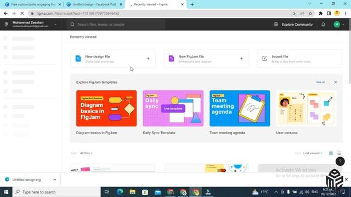351x197 pixels.
Task: Open Chrome side panel icon
Action: 329,13
